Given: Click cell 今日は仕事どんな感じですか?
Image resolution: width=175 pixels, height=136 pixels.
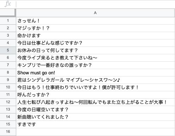Looking at the screenshot, I should click(95, 43).
